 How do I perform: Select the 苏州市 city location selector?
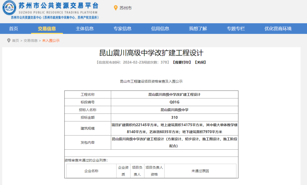[x=125, y=8]
